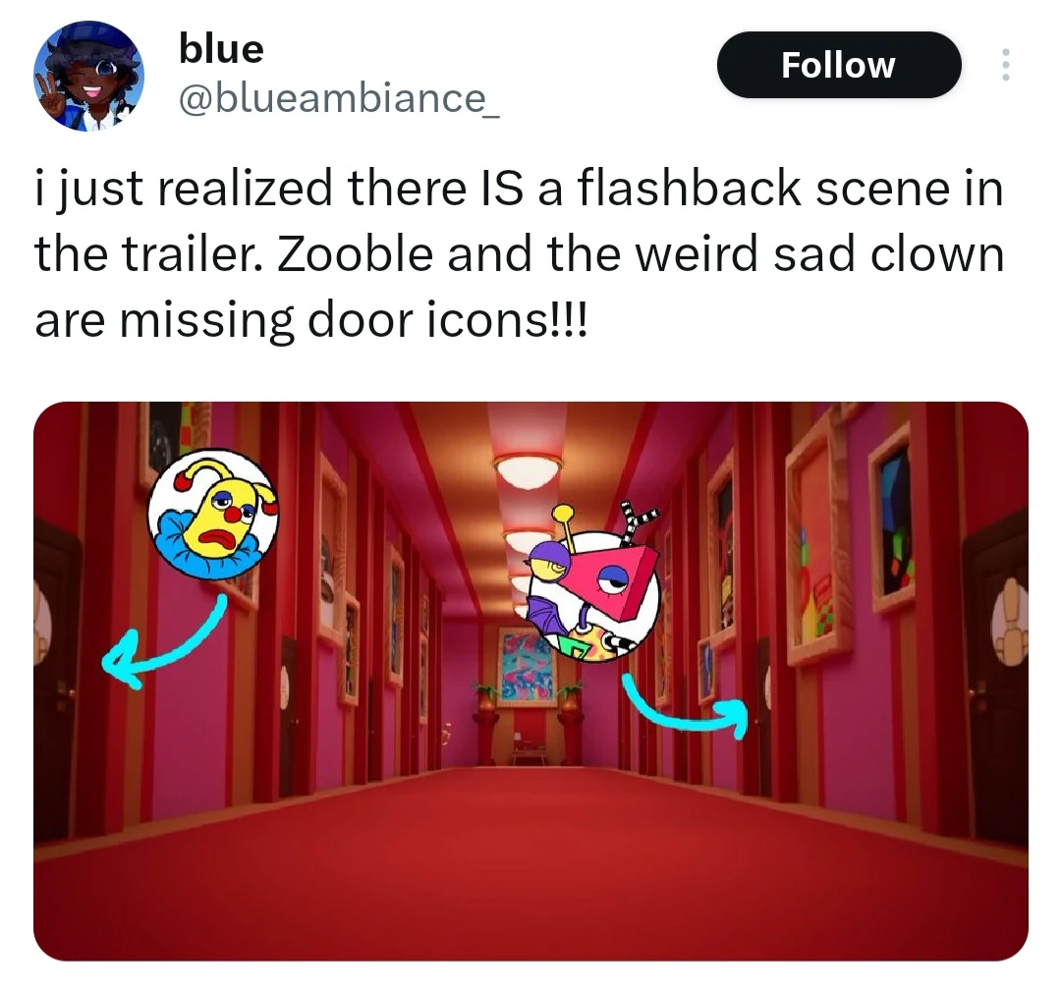
Task: Click the Zooble character icon
Action: [592, 583]
